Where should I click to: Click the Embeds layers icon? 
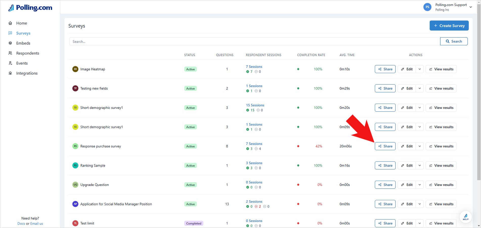click(10, 43)
